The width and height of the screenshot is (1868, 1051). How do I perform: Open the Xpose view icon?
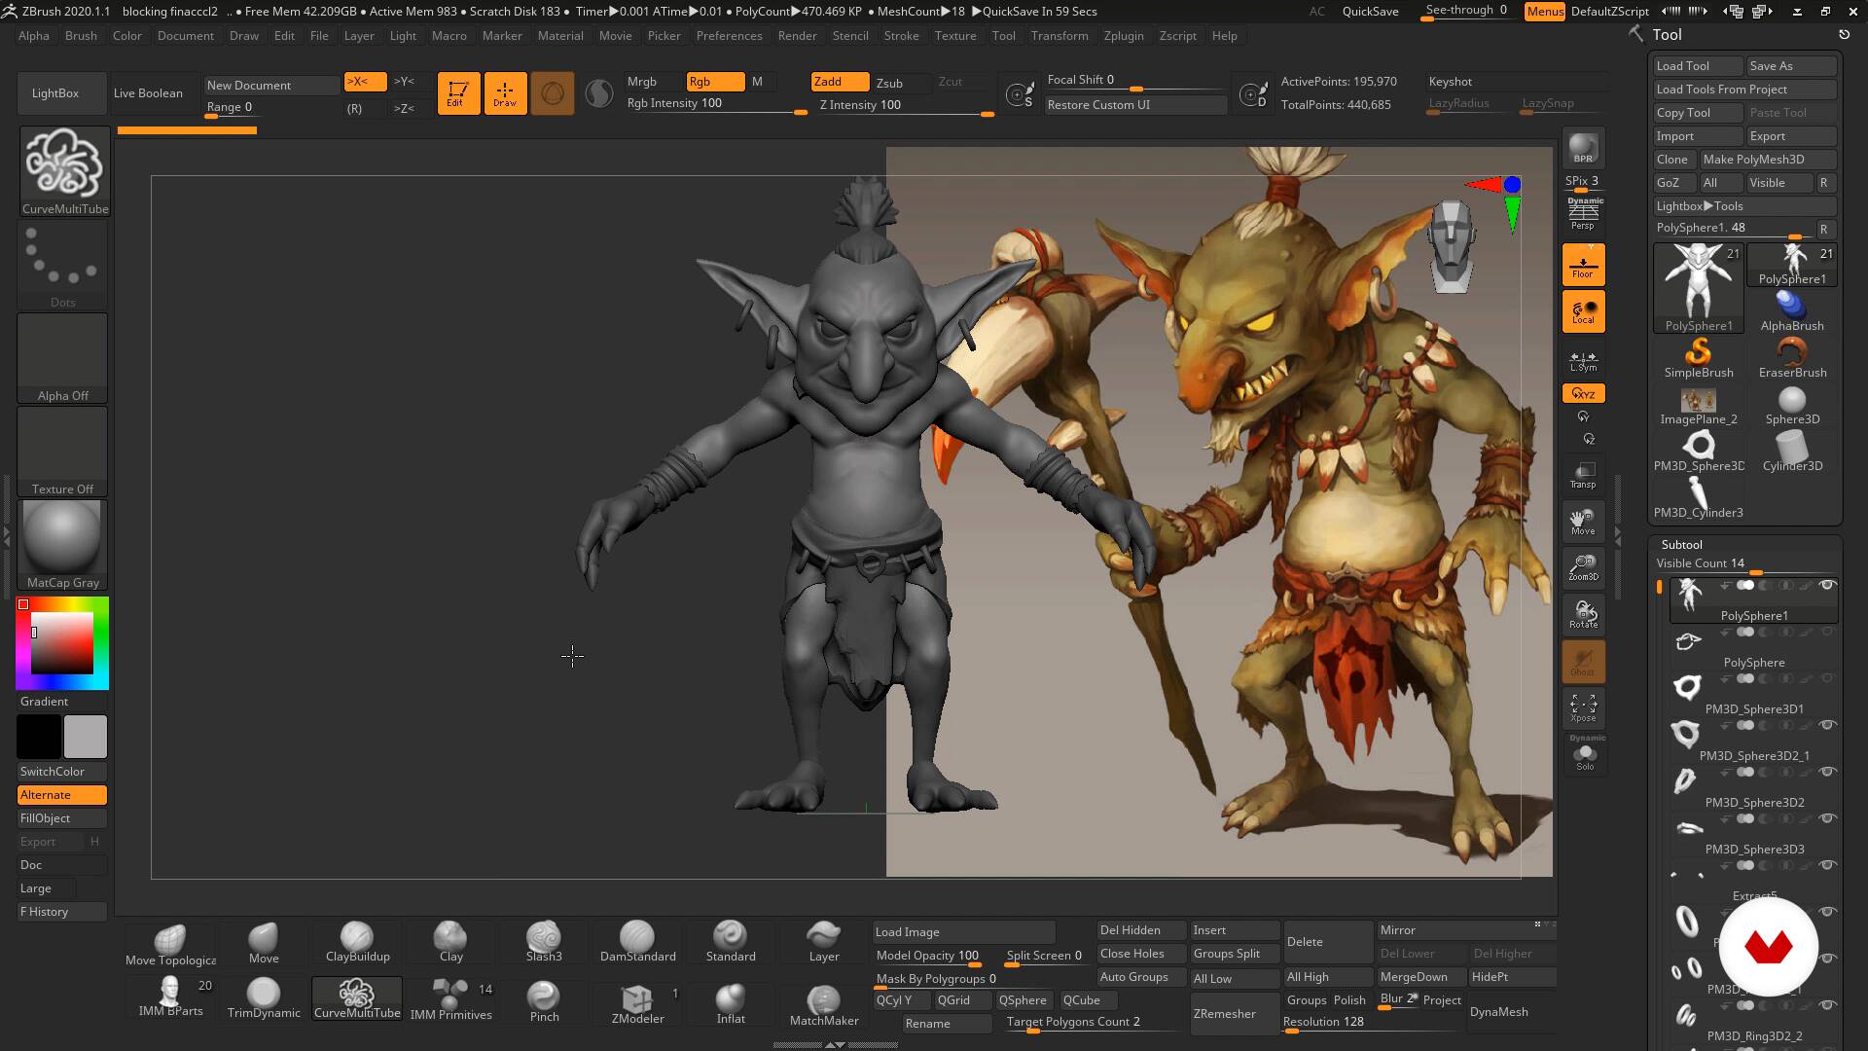tap(1583, 707)
